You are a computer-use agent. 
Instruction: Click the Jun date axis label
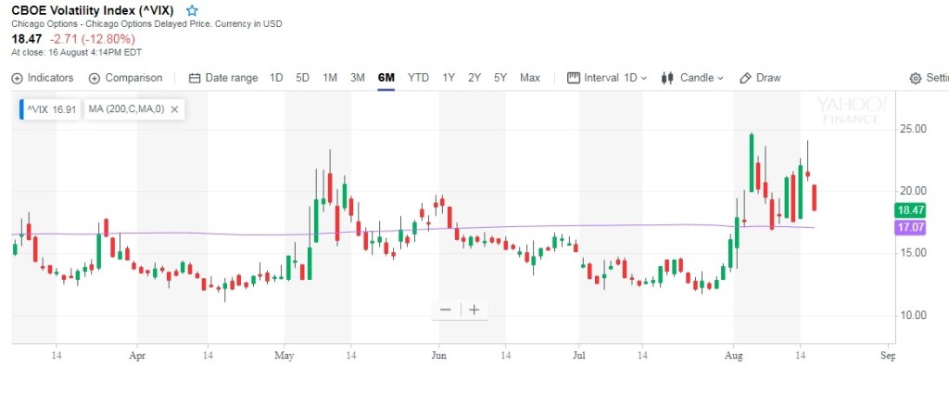pos(438,356)
